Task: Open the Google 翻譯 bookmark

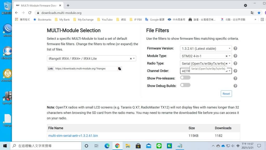Action: 155,20
